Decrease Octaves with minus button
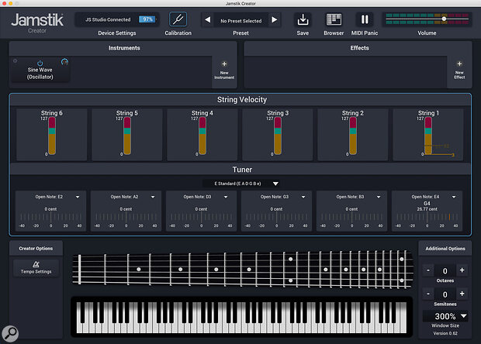Image resolution: width=481 pixels, height=344 pixels. pos(428,270)
